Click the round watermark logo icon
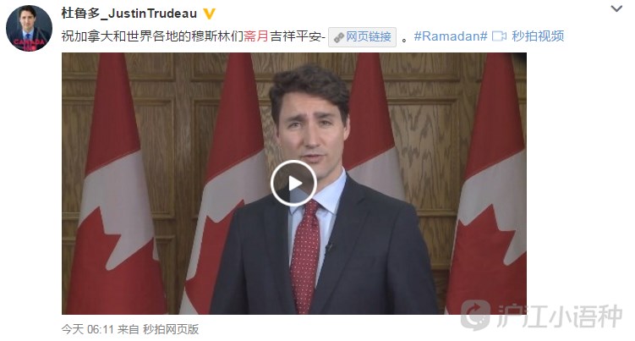Image resolution: width=635 pixels, height=341 pixels. [476, 315]
